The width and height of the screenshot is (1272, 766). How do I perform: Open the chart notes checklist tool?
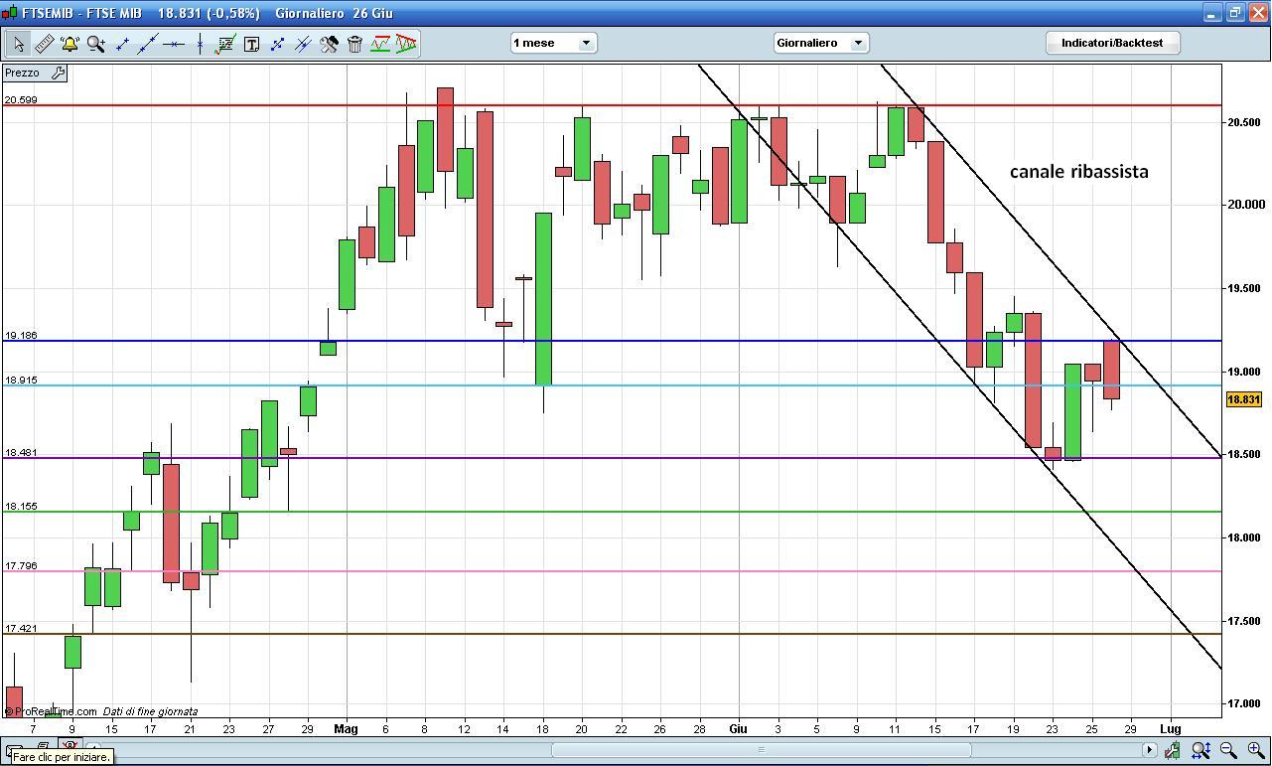[225, 44]
